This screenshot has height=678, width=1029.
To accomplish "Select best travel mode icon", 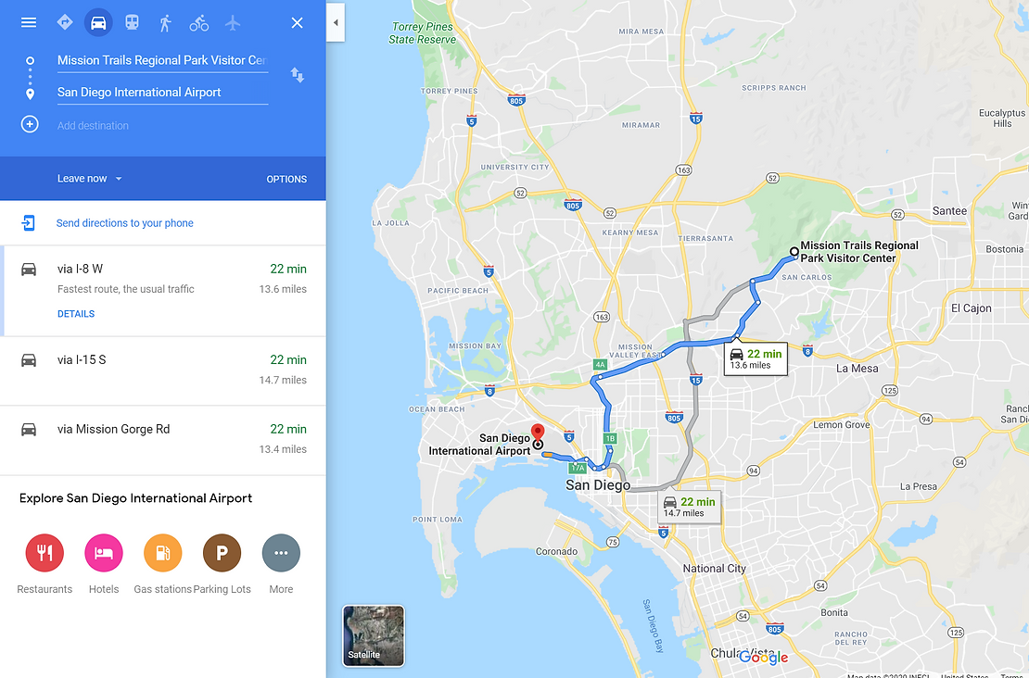I will coord(64,22).
